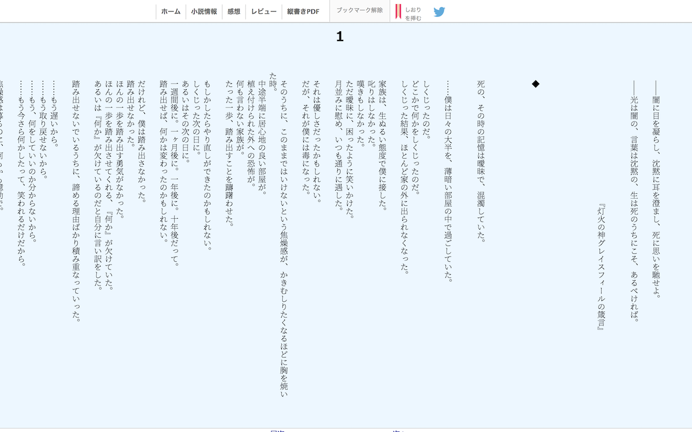
Task: Click the line starting "……もう、何をしていいのか"
Action: [32, 161]
